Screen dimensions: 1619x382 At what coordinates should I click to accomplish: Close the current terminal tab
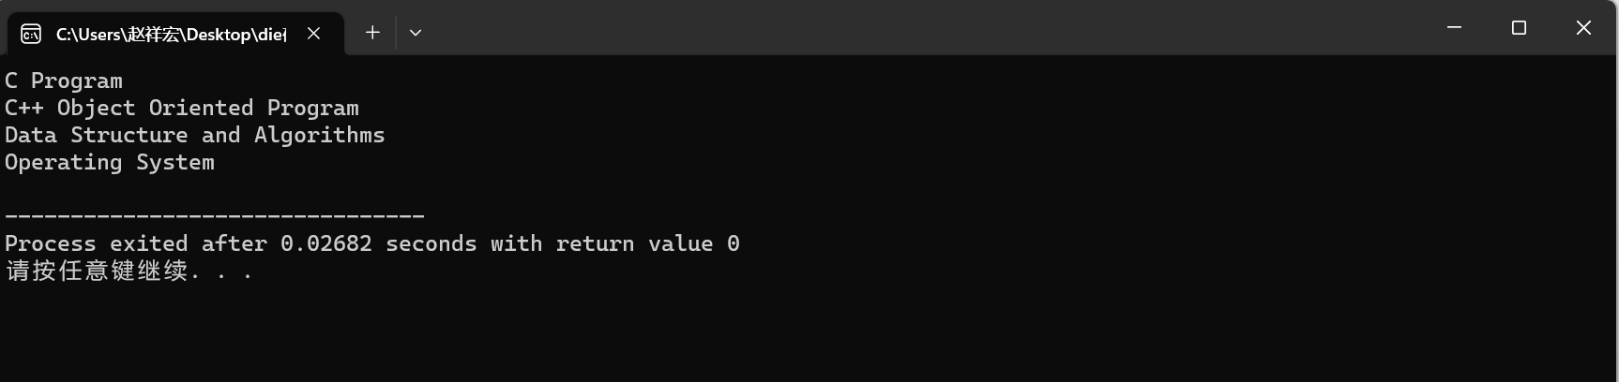[314, 33]
